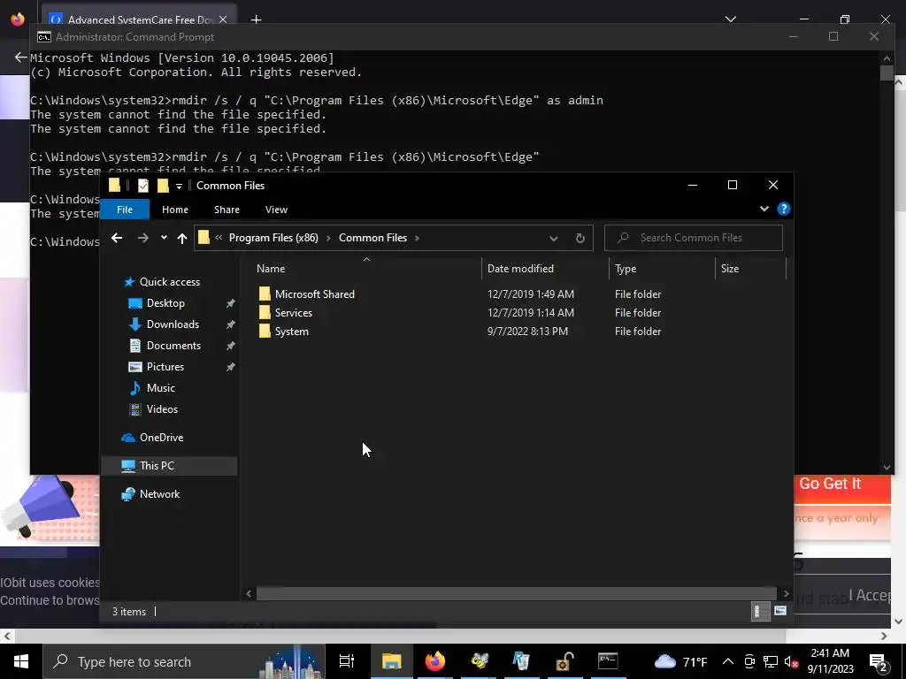Open Downloads in navigation pane

173,324
